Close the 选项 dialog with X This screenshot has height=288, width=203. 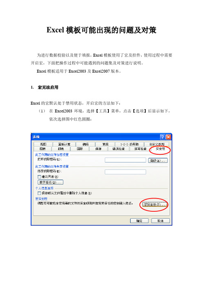tap(168, 137)
